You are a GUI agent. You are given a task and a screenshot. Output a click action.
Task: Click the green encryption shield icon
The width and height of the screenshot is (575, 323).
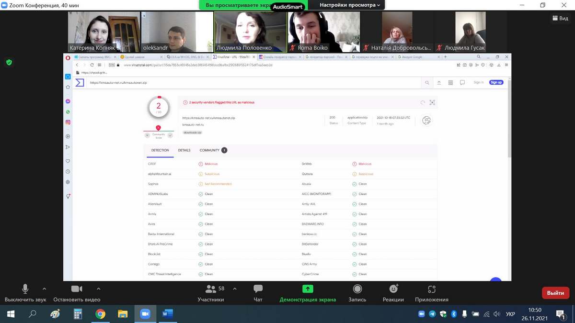click(9, 62)
